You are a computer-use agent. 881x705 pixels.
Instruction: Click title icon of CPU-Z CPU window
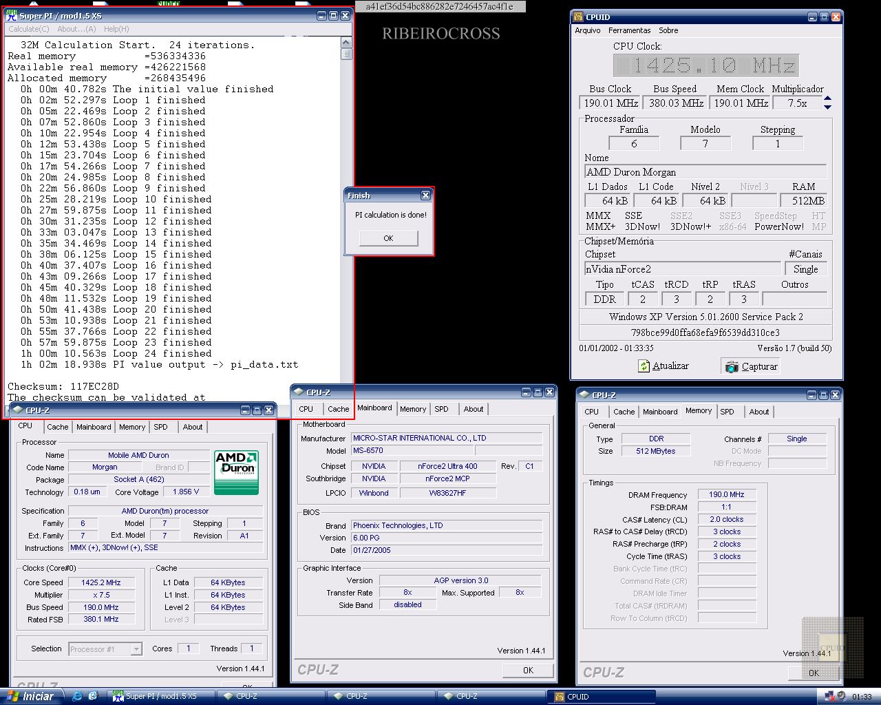coord(18,410)
